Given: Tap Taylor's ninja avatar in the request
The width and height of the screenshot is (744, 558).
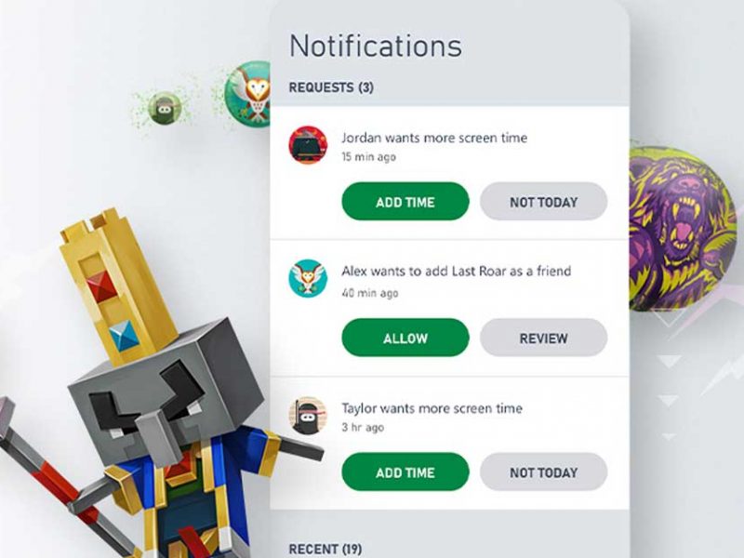Looking at the screenshot, I should [x=308, y=416].
